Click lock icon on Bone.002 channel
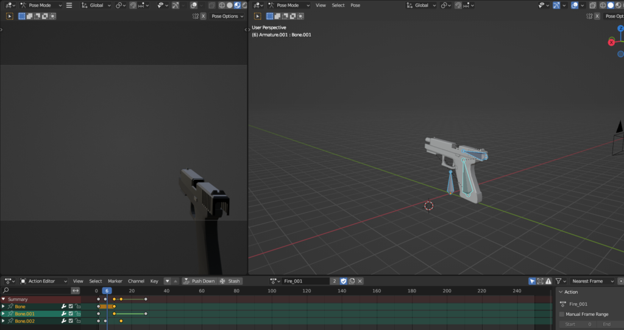624x330 pixels. [x=77, y=321]
